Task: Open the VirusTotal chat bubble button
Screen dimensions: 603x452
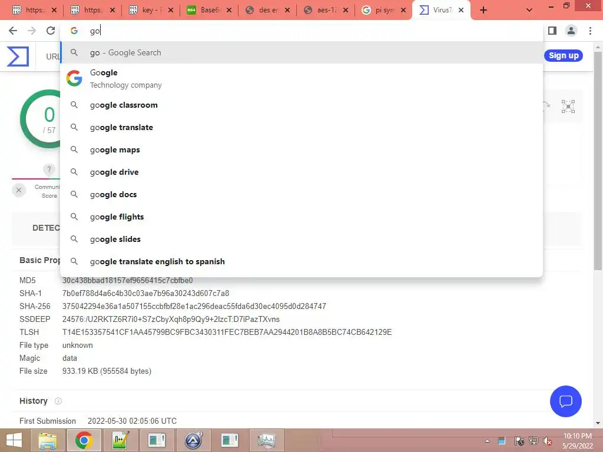Action: coord(566,401)
